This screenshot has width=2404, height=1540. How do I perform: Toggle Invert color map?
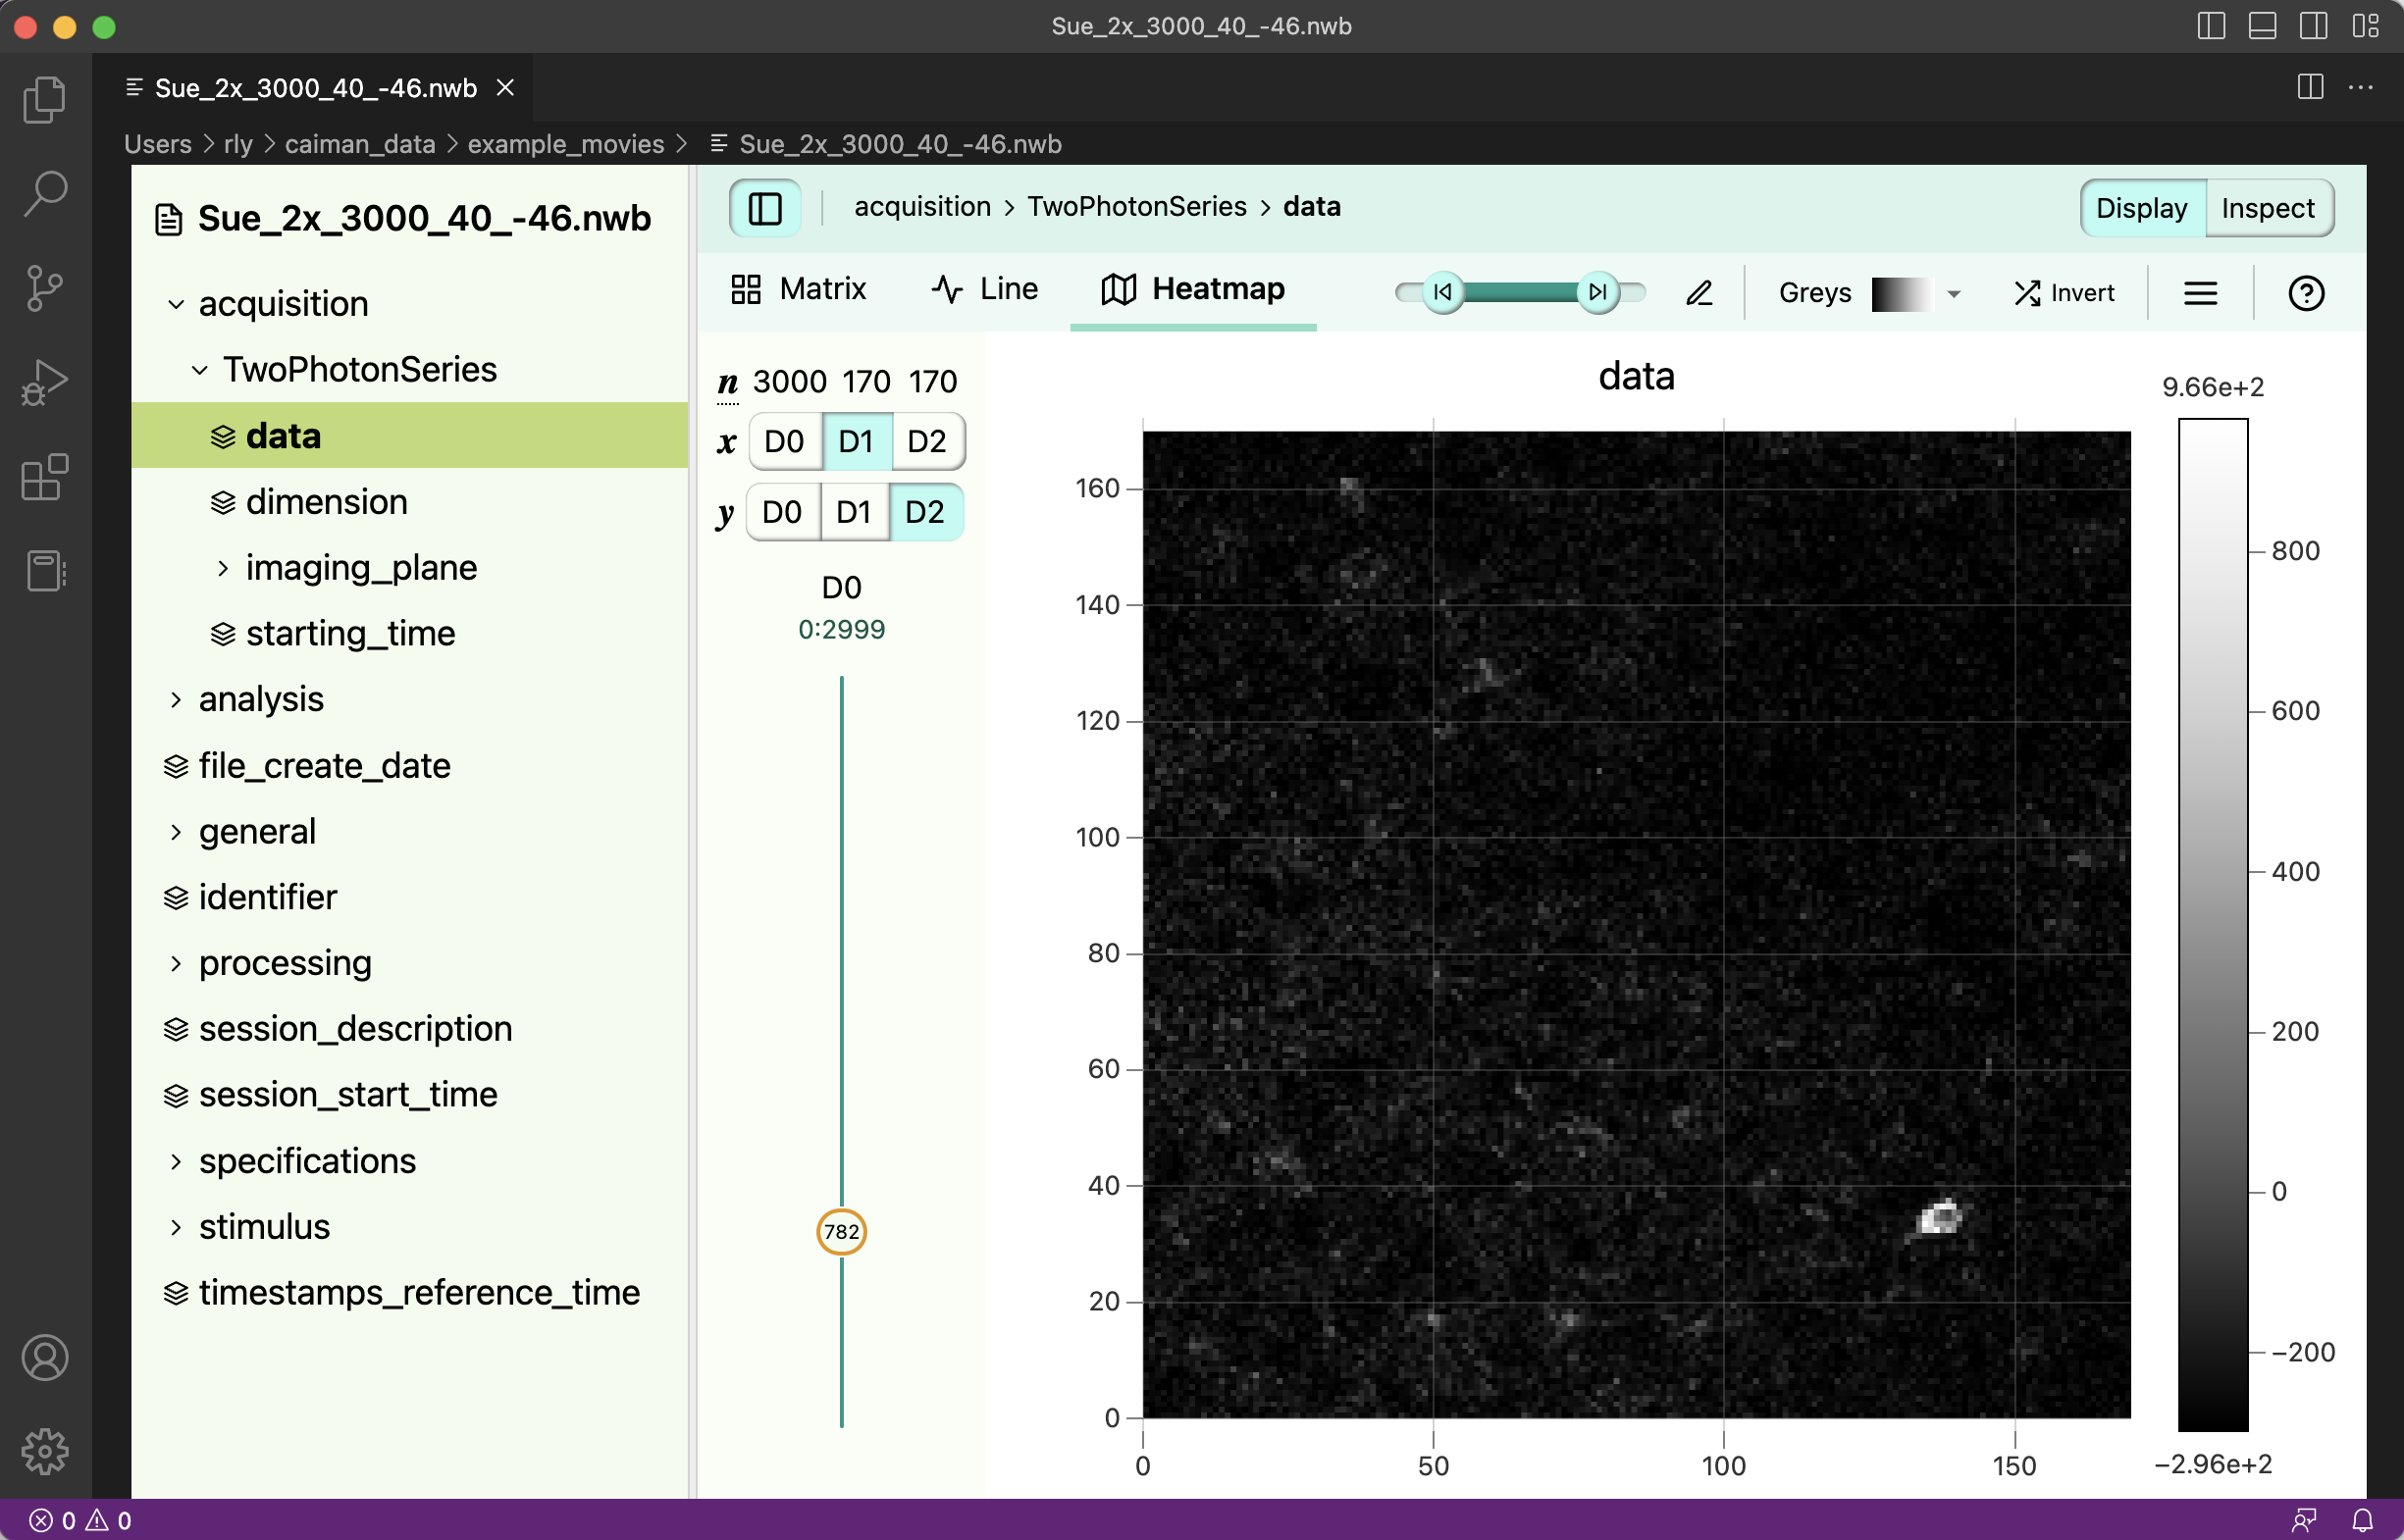point(2064,293)
